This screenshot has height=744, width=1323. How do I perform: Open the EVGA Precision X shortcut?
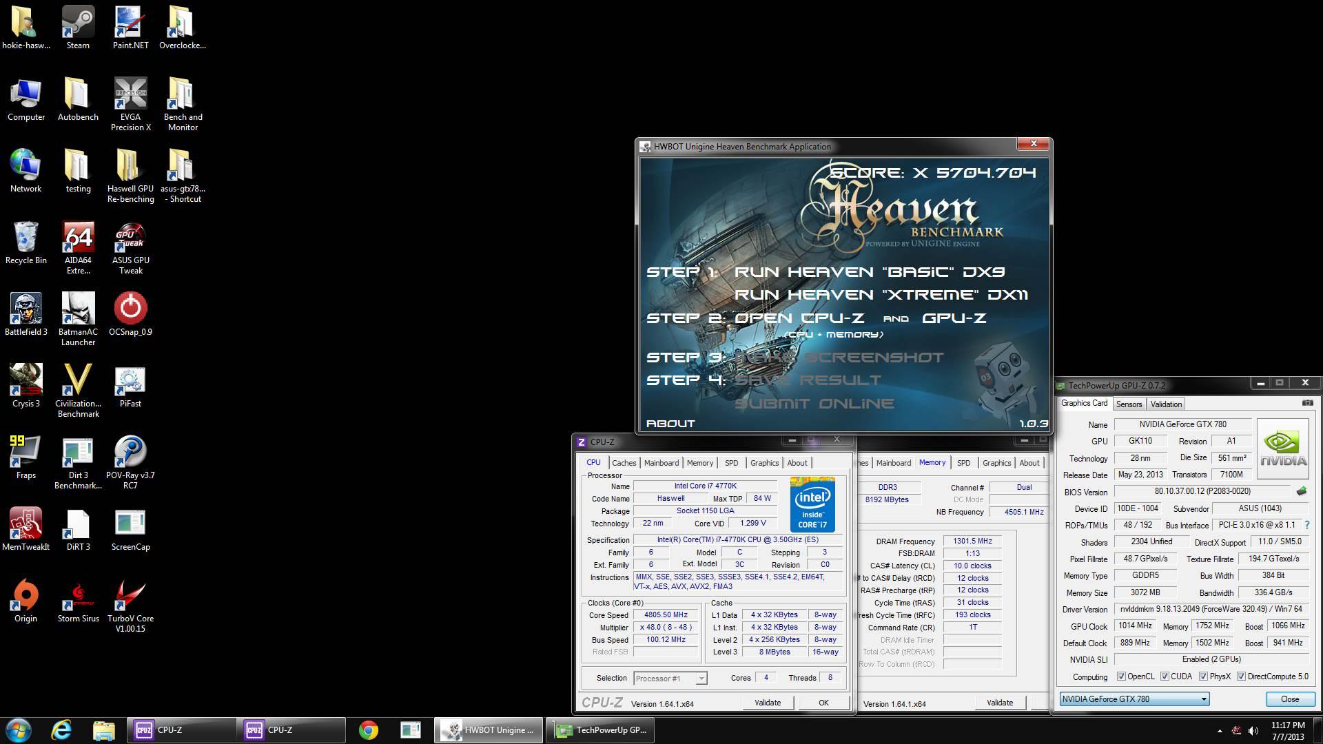130,103
